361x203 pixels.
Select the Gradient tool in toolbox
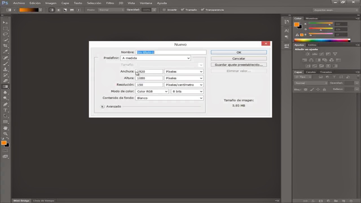(x=5, y=87)
